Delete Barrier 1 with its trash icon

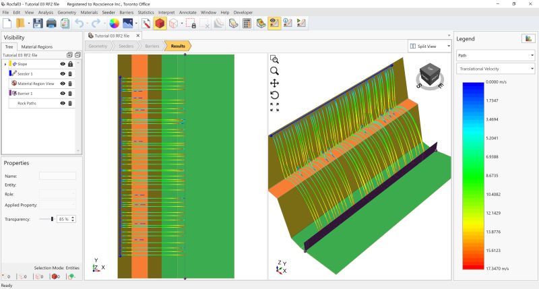[x=70, y=93]
